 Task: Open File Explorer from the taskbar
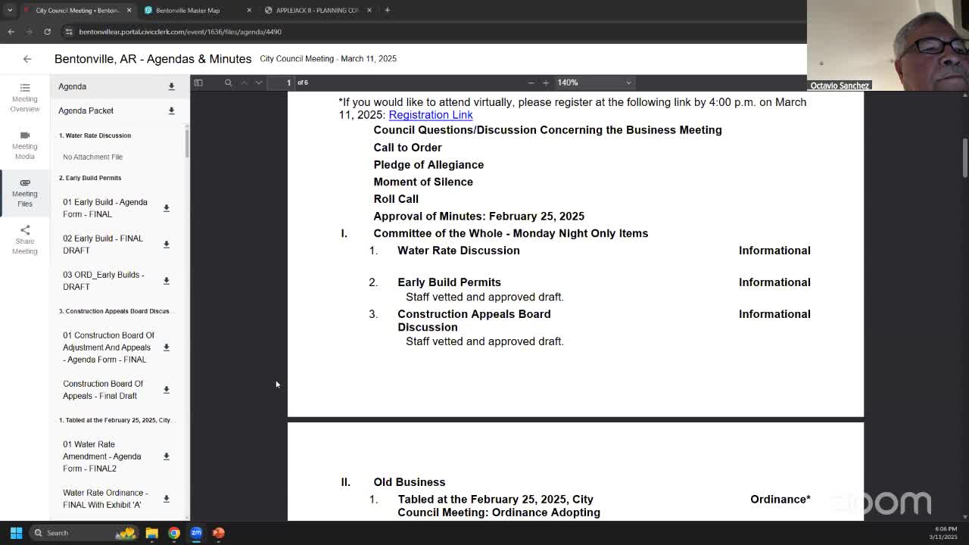click(151, 533)
